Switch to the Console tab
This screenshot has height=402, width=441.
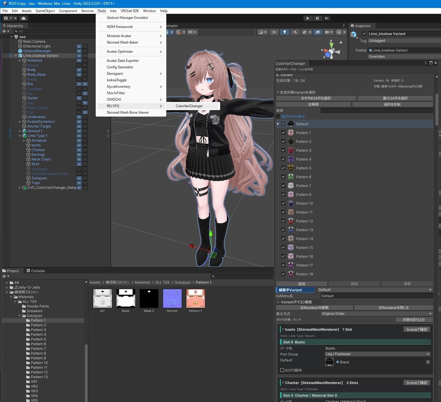(x=36, y=271)
